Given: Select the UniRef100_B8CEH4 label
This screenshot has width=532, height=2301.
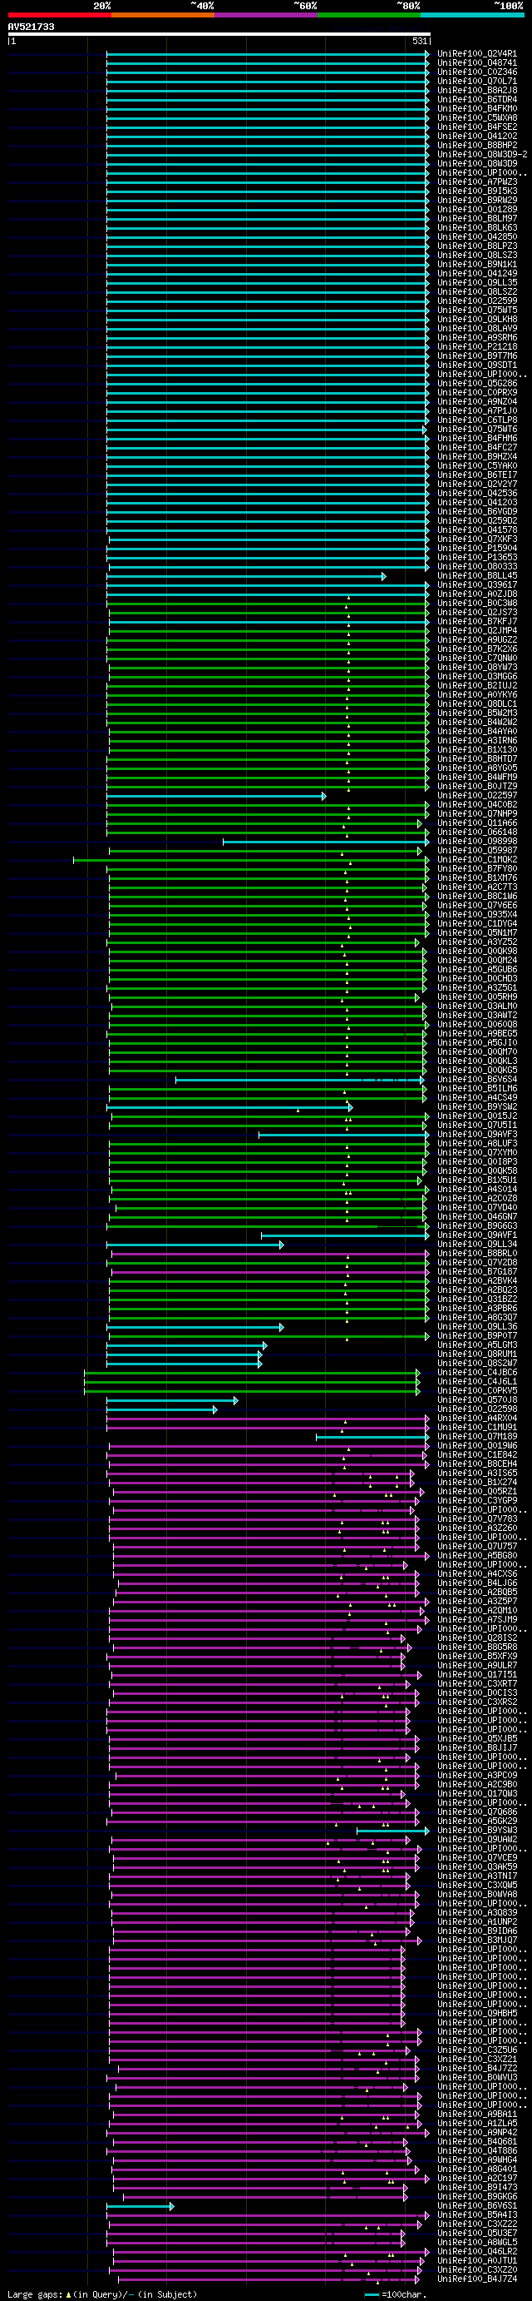Looking at the screenshot, I should 476,1464.
